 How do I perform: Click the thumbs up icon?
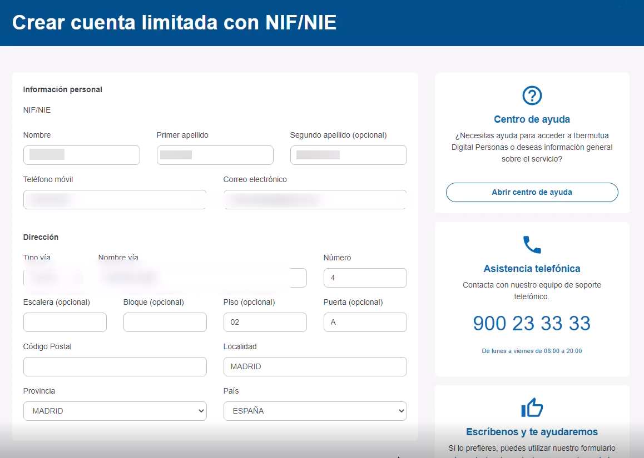[532, 408]
